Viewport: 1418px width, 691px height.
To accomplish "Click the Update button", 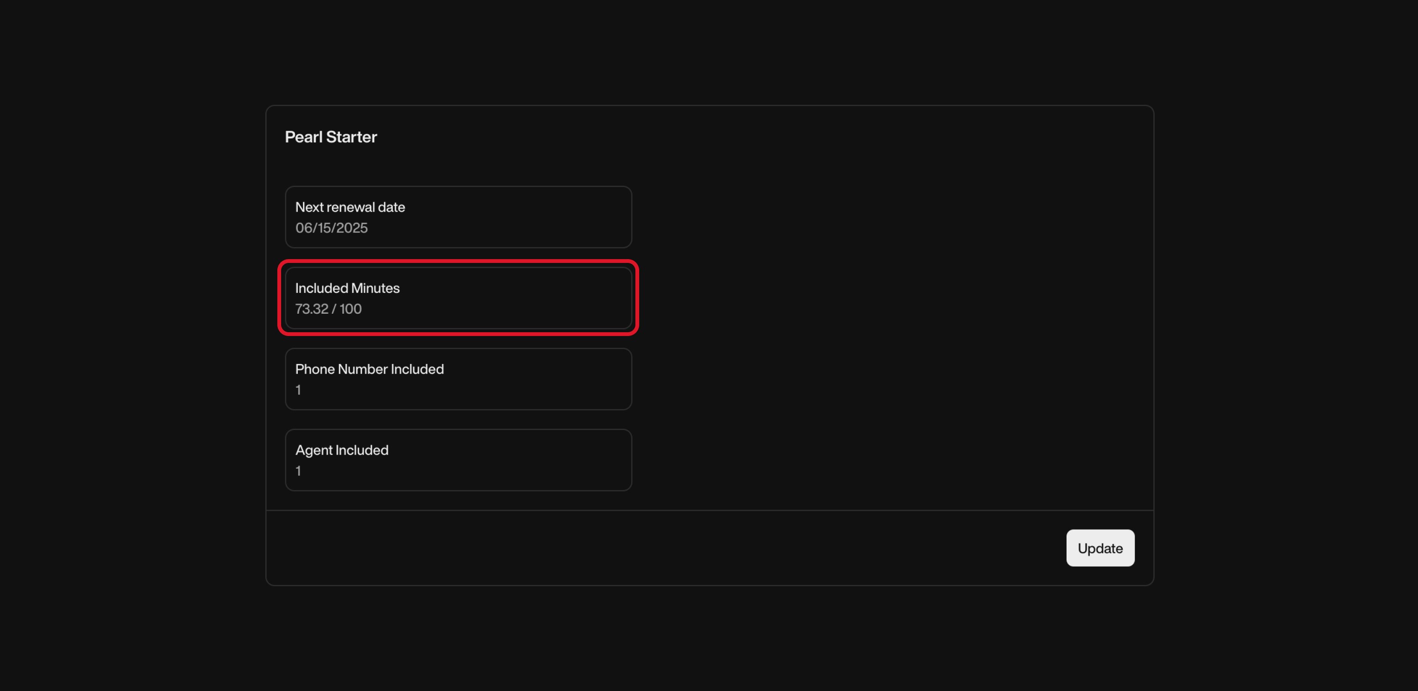I will pos(1100,548).
